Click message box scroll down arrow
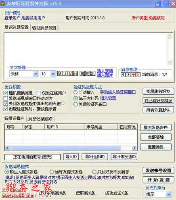The width and height of the screenshot is (176, 200). [x=169, y=62]
